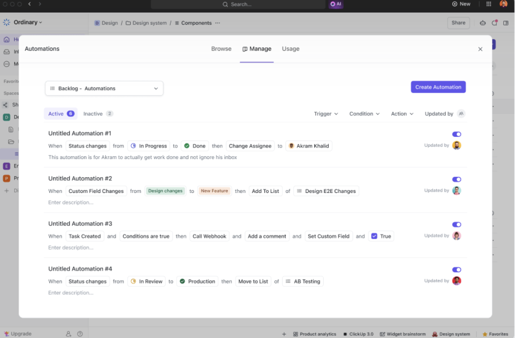Click the plus icon below sidebar spaces

coord(6,190)
